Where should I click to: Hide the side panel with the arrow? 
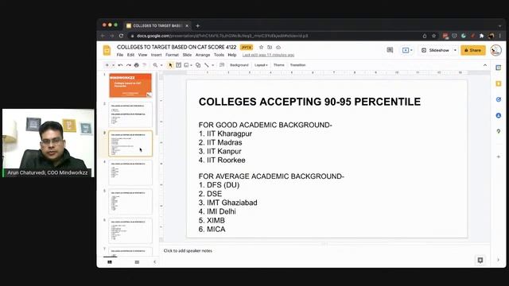499,260
